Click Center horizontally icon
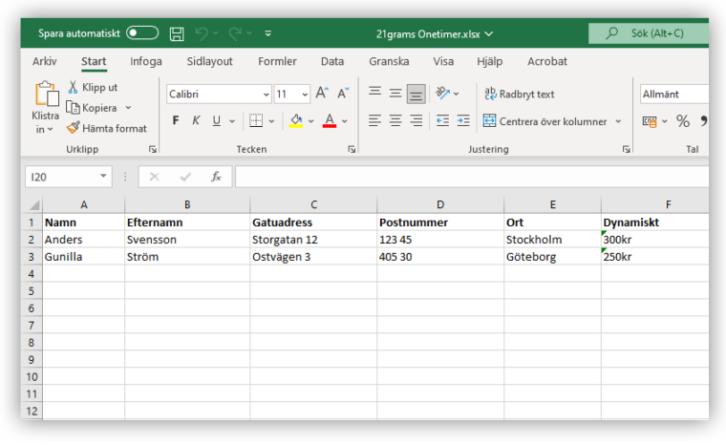The image size is (726, 445). (395, 121)
